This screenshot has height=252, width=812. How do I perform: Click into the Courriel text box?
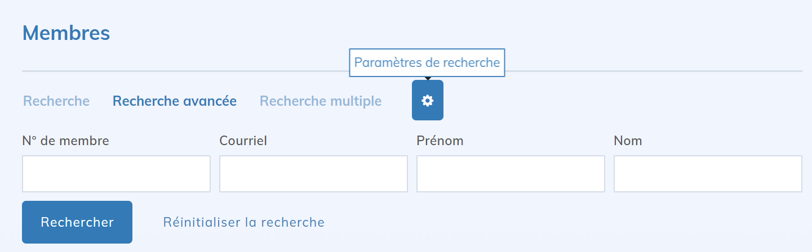click(313, 174)
